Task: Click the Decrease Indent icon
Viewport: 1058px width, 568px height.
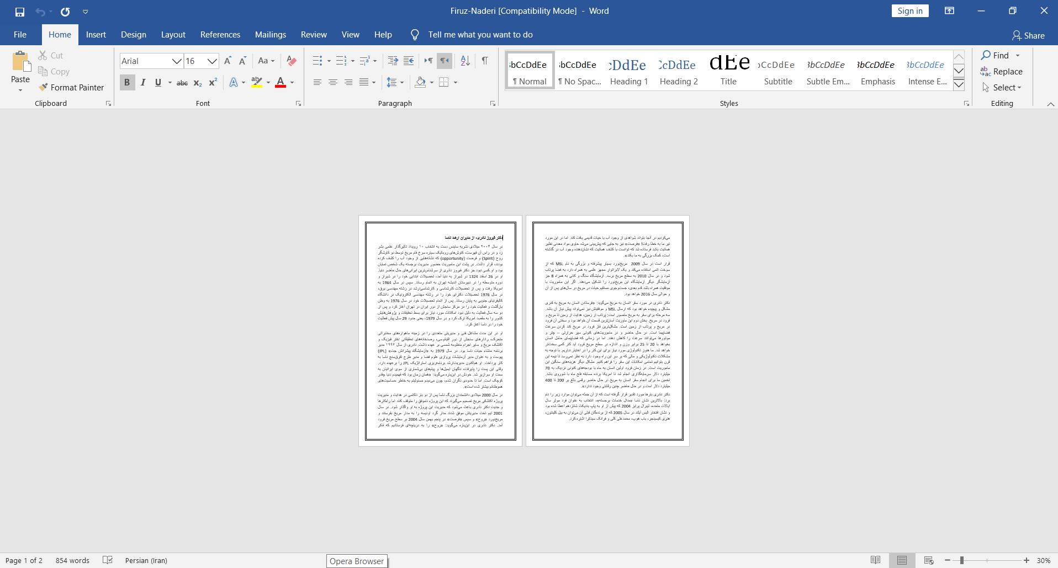Action: point(393,61)
